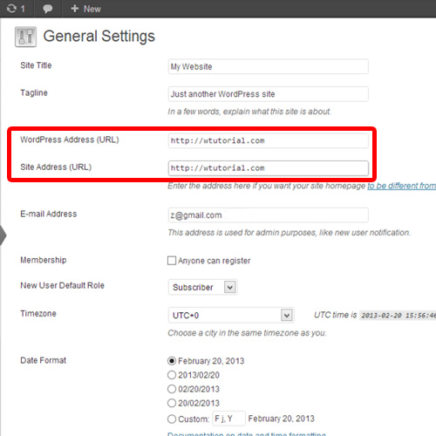
Task: Click the sidebar collapse arrow on left edge
Action: pos(3,235)
